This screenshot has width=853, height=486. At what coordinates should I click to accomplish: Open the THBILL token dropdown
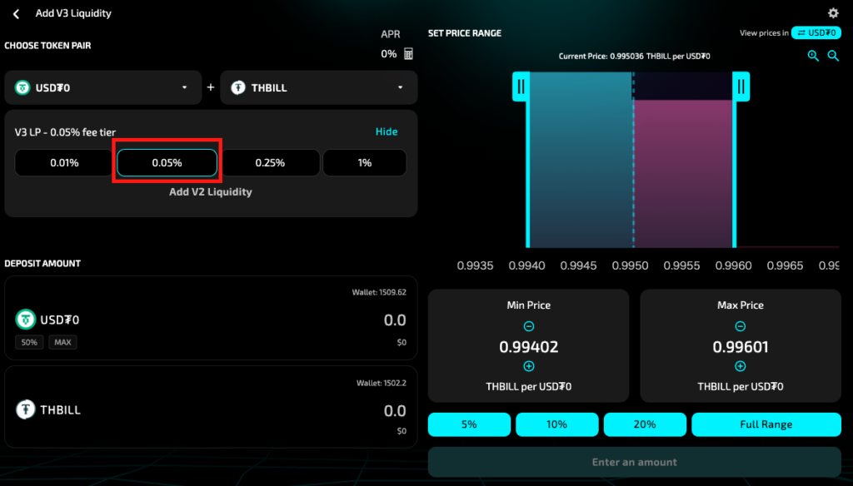[318, 87]
